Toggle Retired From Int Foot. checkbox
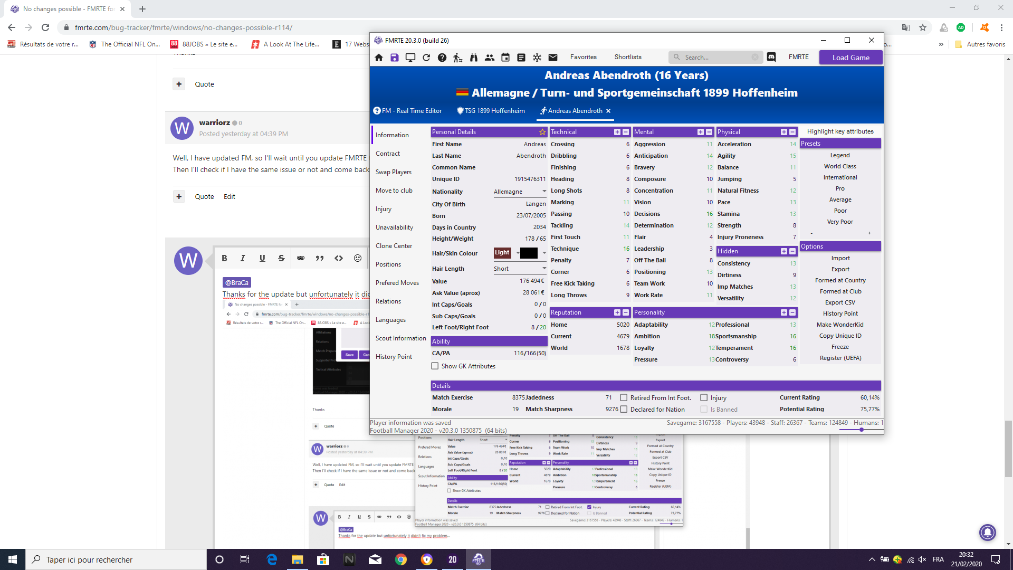 [x=624, y=397]
